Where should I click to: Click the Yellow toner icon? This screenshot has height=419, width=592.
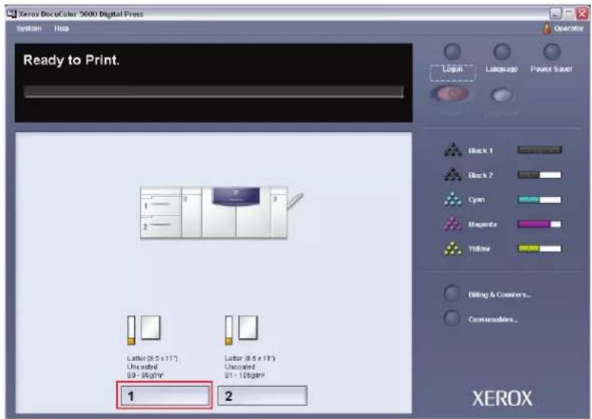[453, 248]
